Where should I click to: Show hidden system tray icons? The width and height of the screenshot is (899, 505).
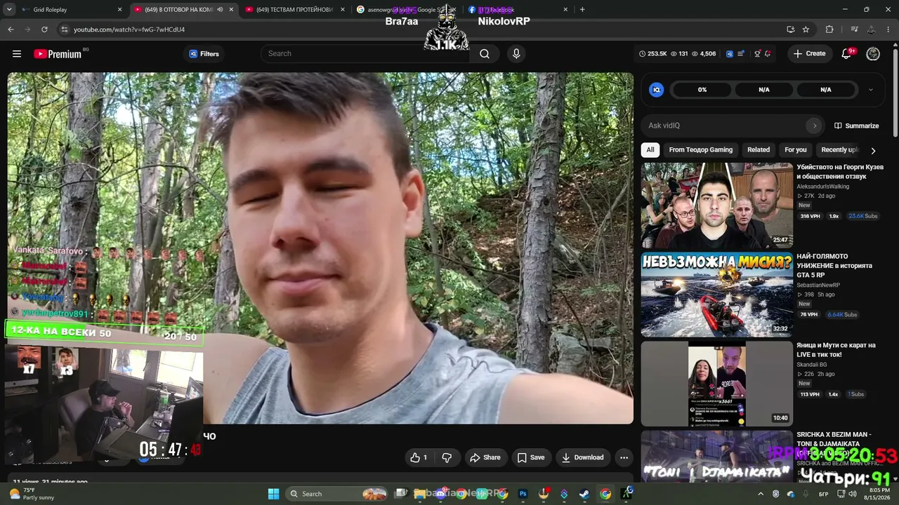tap(760, 494)
